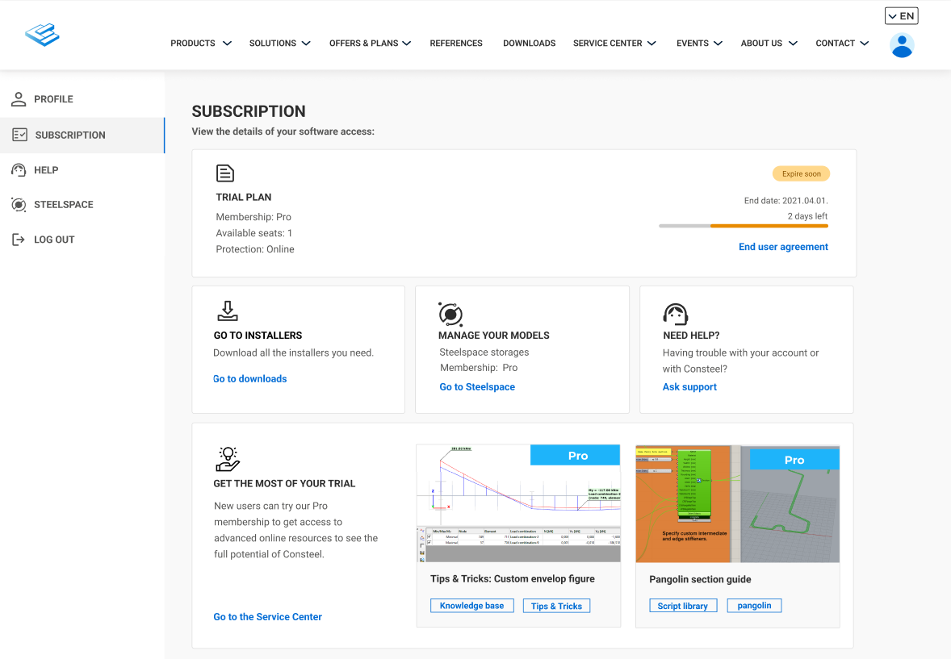Click the Pangolin section guide title
The height and width of the screenshot is (659, 951).
tap(700, 580)
